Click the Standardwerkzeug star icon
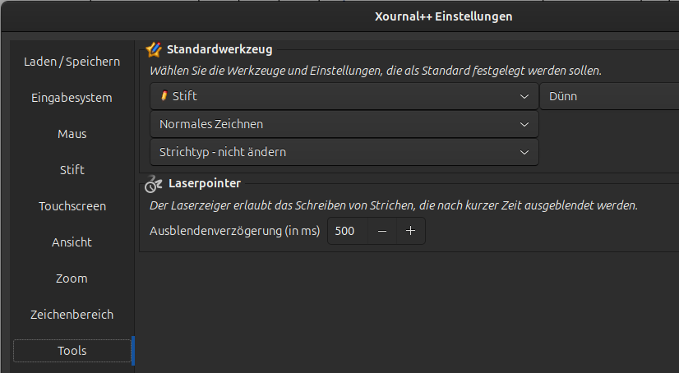The width and height of the screenshot is (679, 373). (x=154, y=50)
